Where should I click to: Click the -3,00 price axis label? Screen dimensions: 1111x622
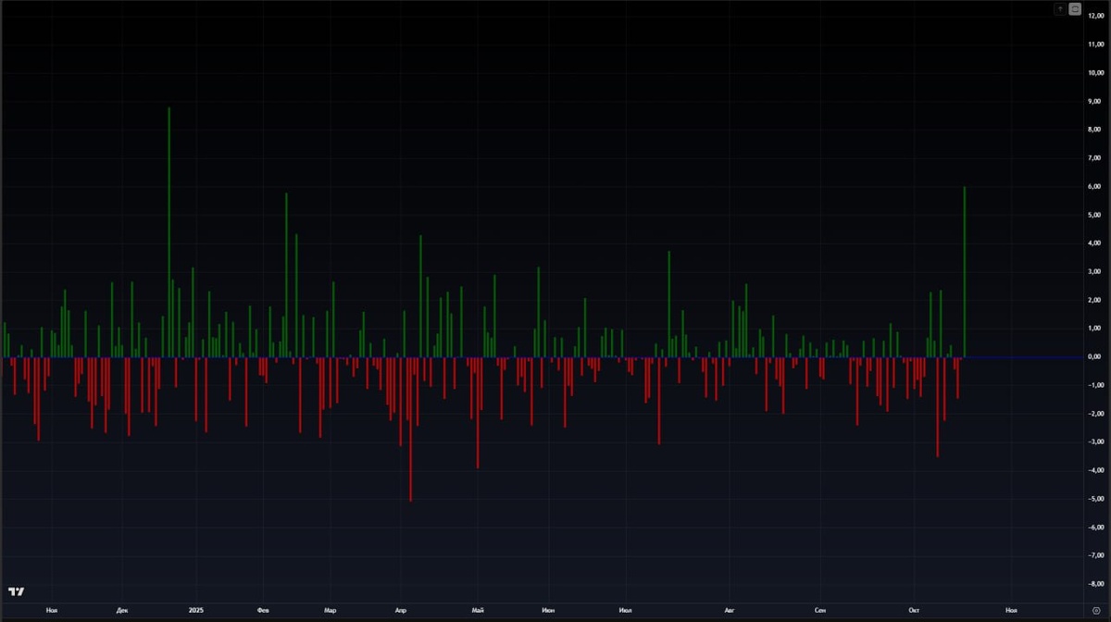(x=1094, y=442)
